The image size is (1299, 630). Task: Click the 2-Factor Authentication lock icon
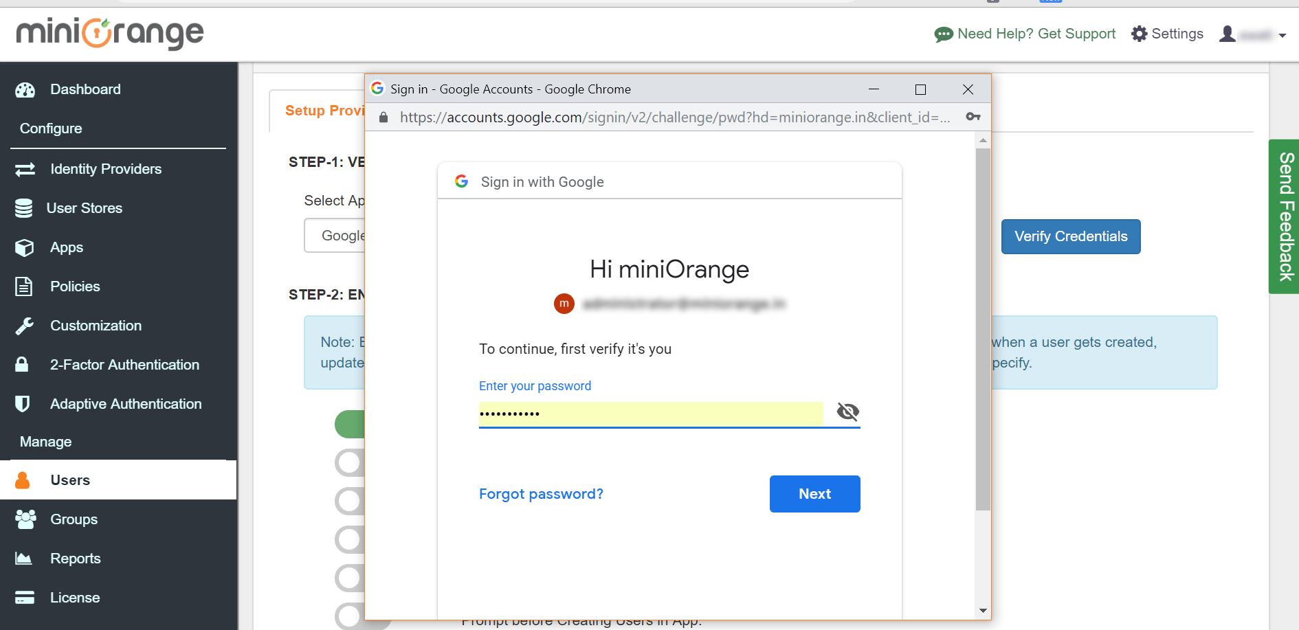(x=22, y=365)
